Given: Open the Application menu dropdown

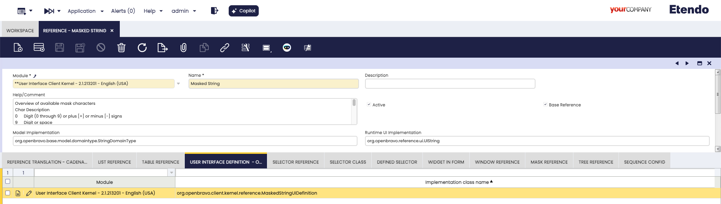Looking at the screenshot, I should tap(85, 11).
